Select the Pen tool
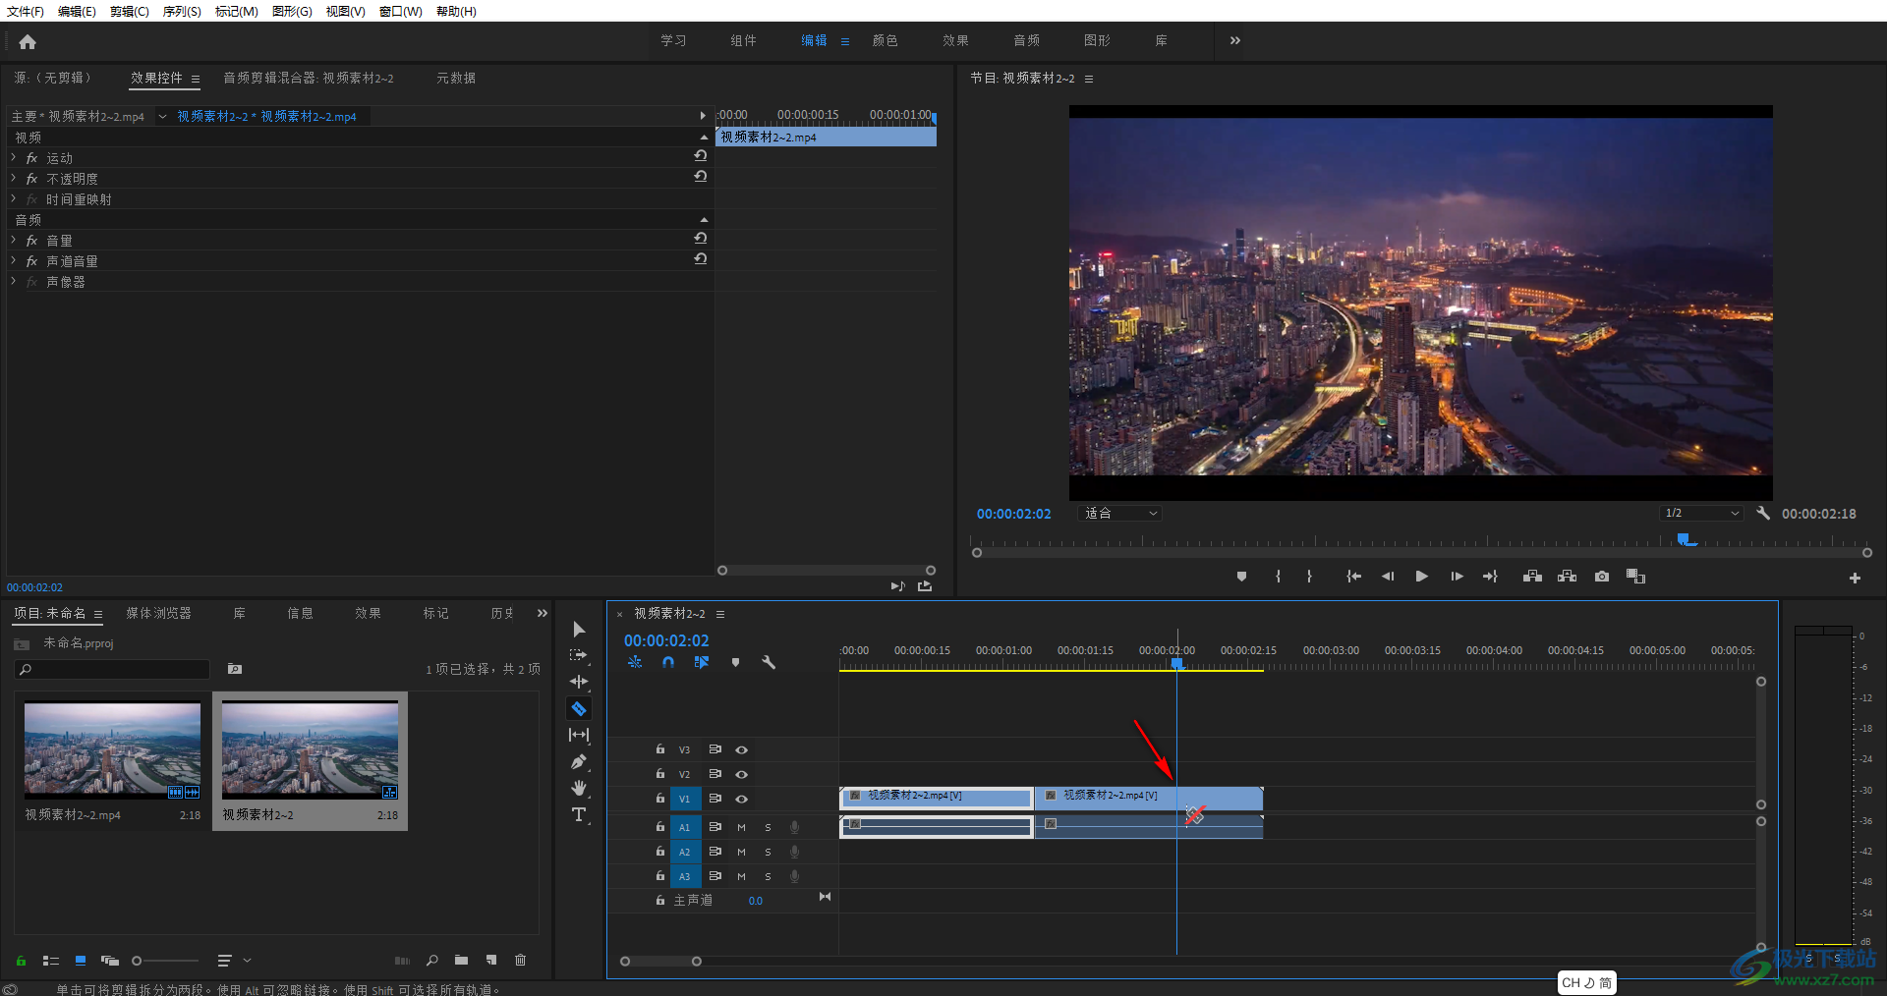The image size is (1887, 996). (x=579, y=761)
